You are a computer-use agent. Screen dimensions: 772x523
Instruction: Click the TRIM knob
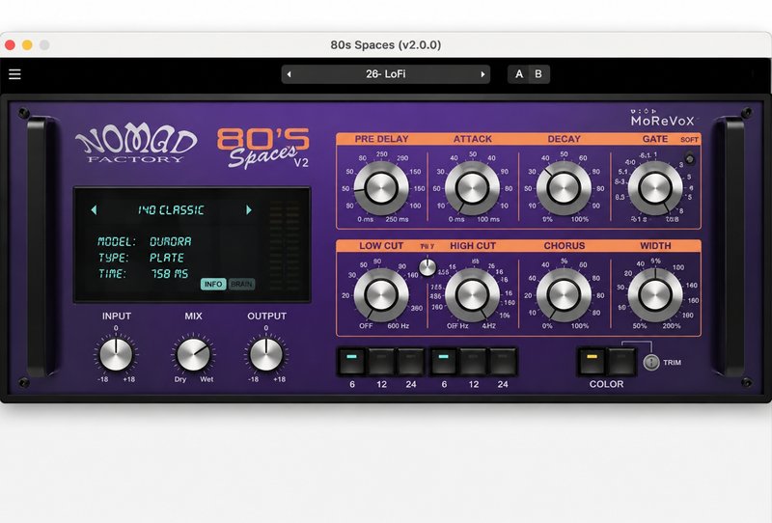(651, 363)
